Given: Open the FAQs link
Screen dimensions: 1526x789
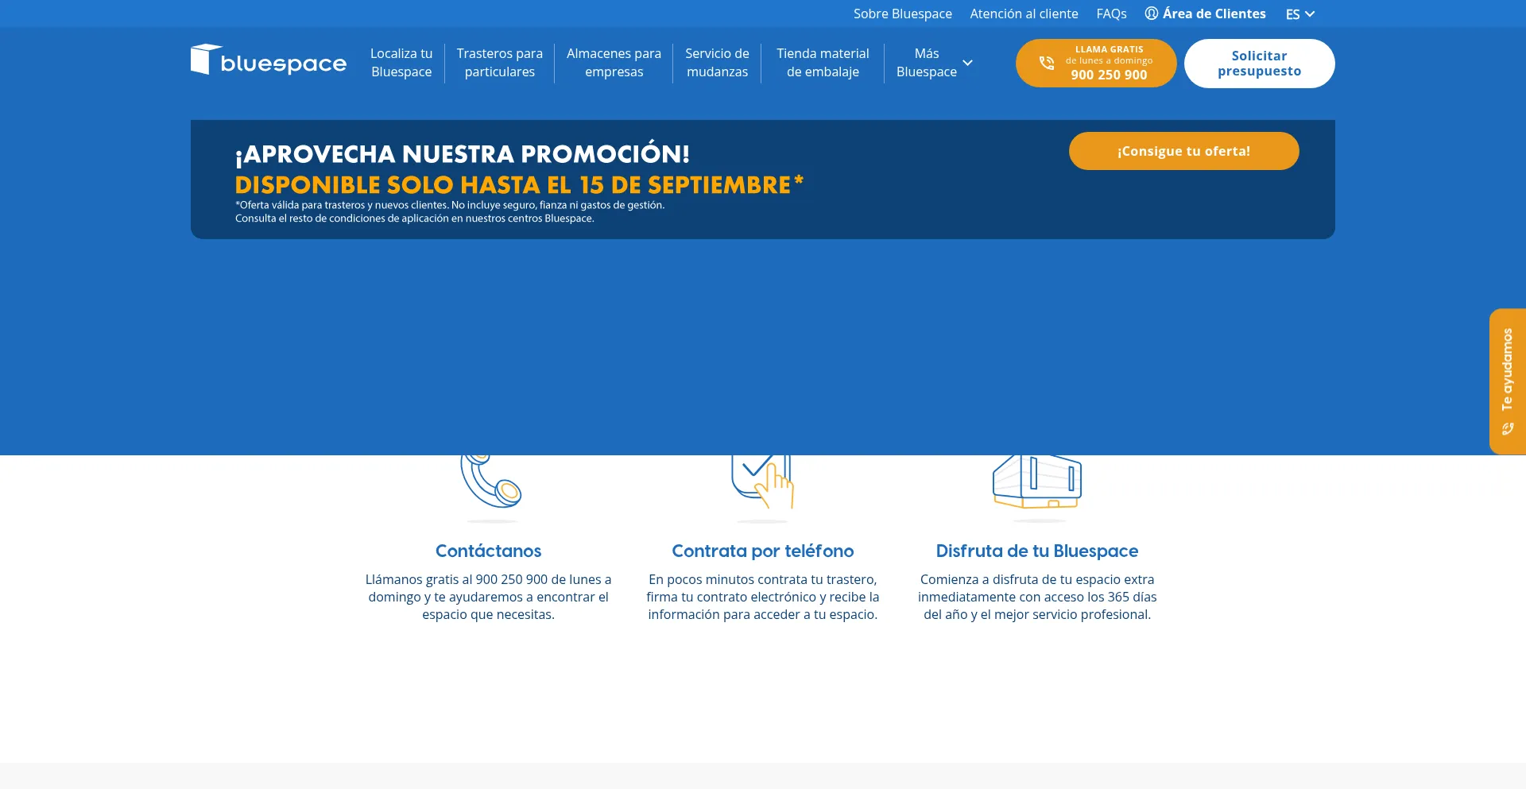Looking at the screenshot, I should 1111,14.
